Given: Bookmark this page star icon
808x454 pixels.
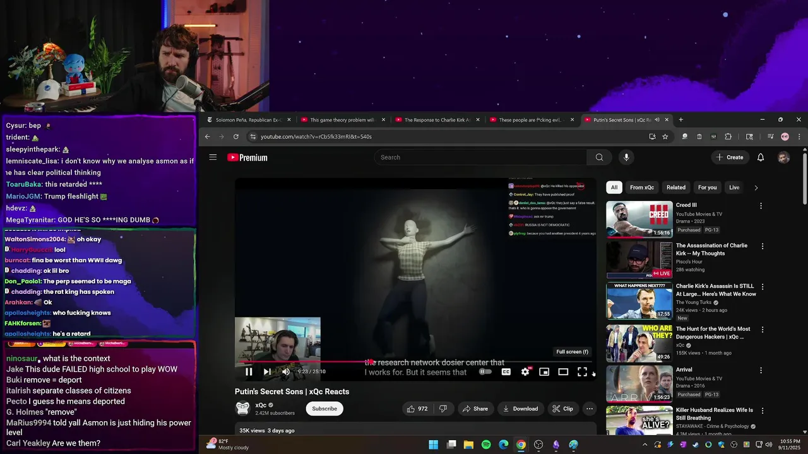Looking at the screenshot, I should 665,137.
